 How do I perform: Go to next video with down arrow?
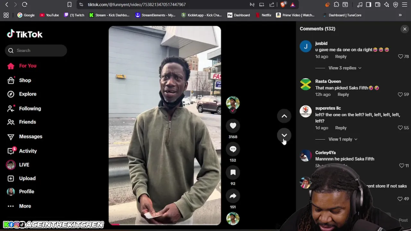coord(284,135)
